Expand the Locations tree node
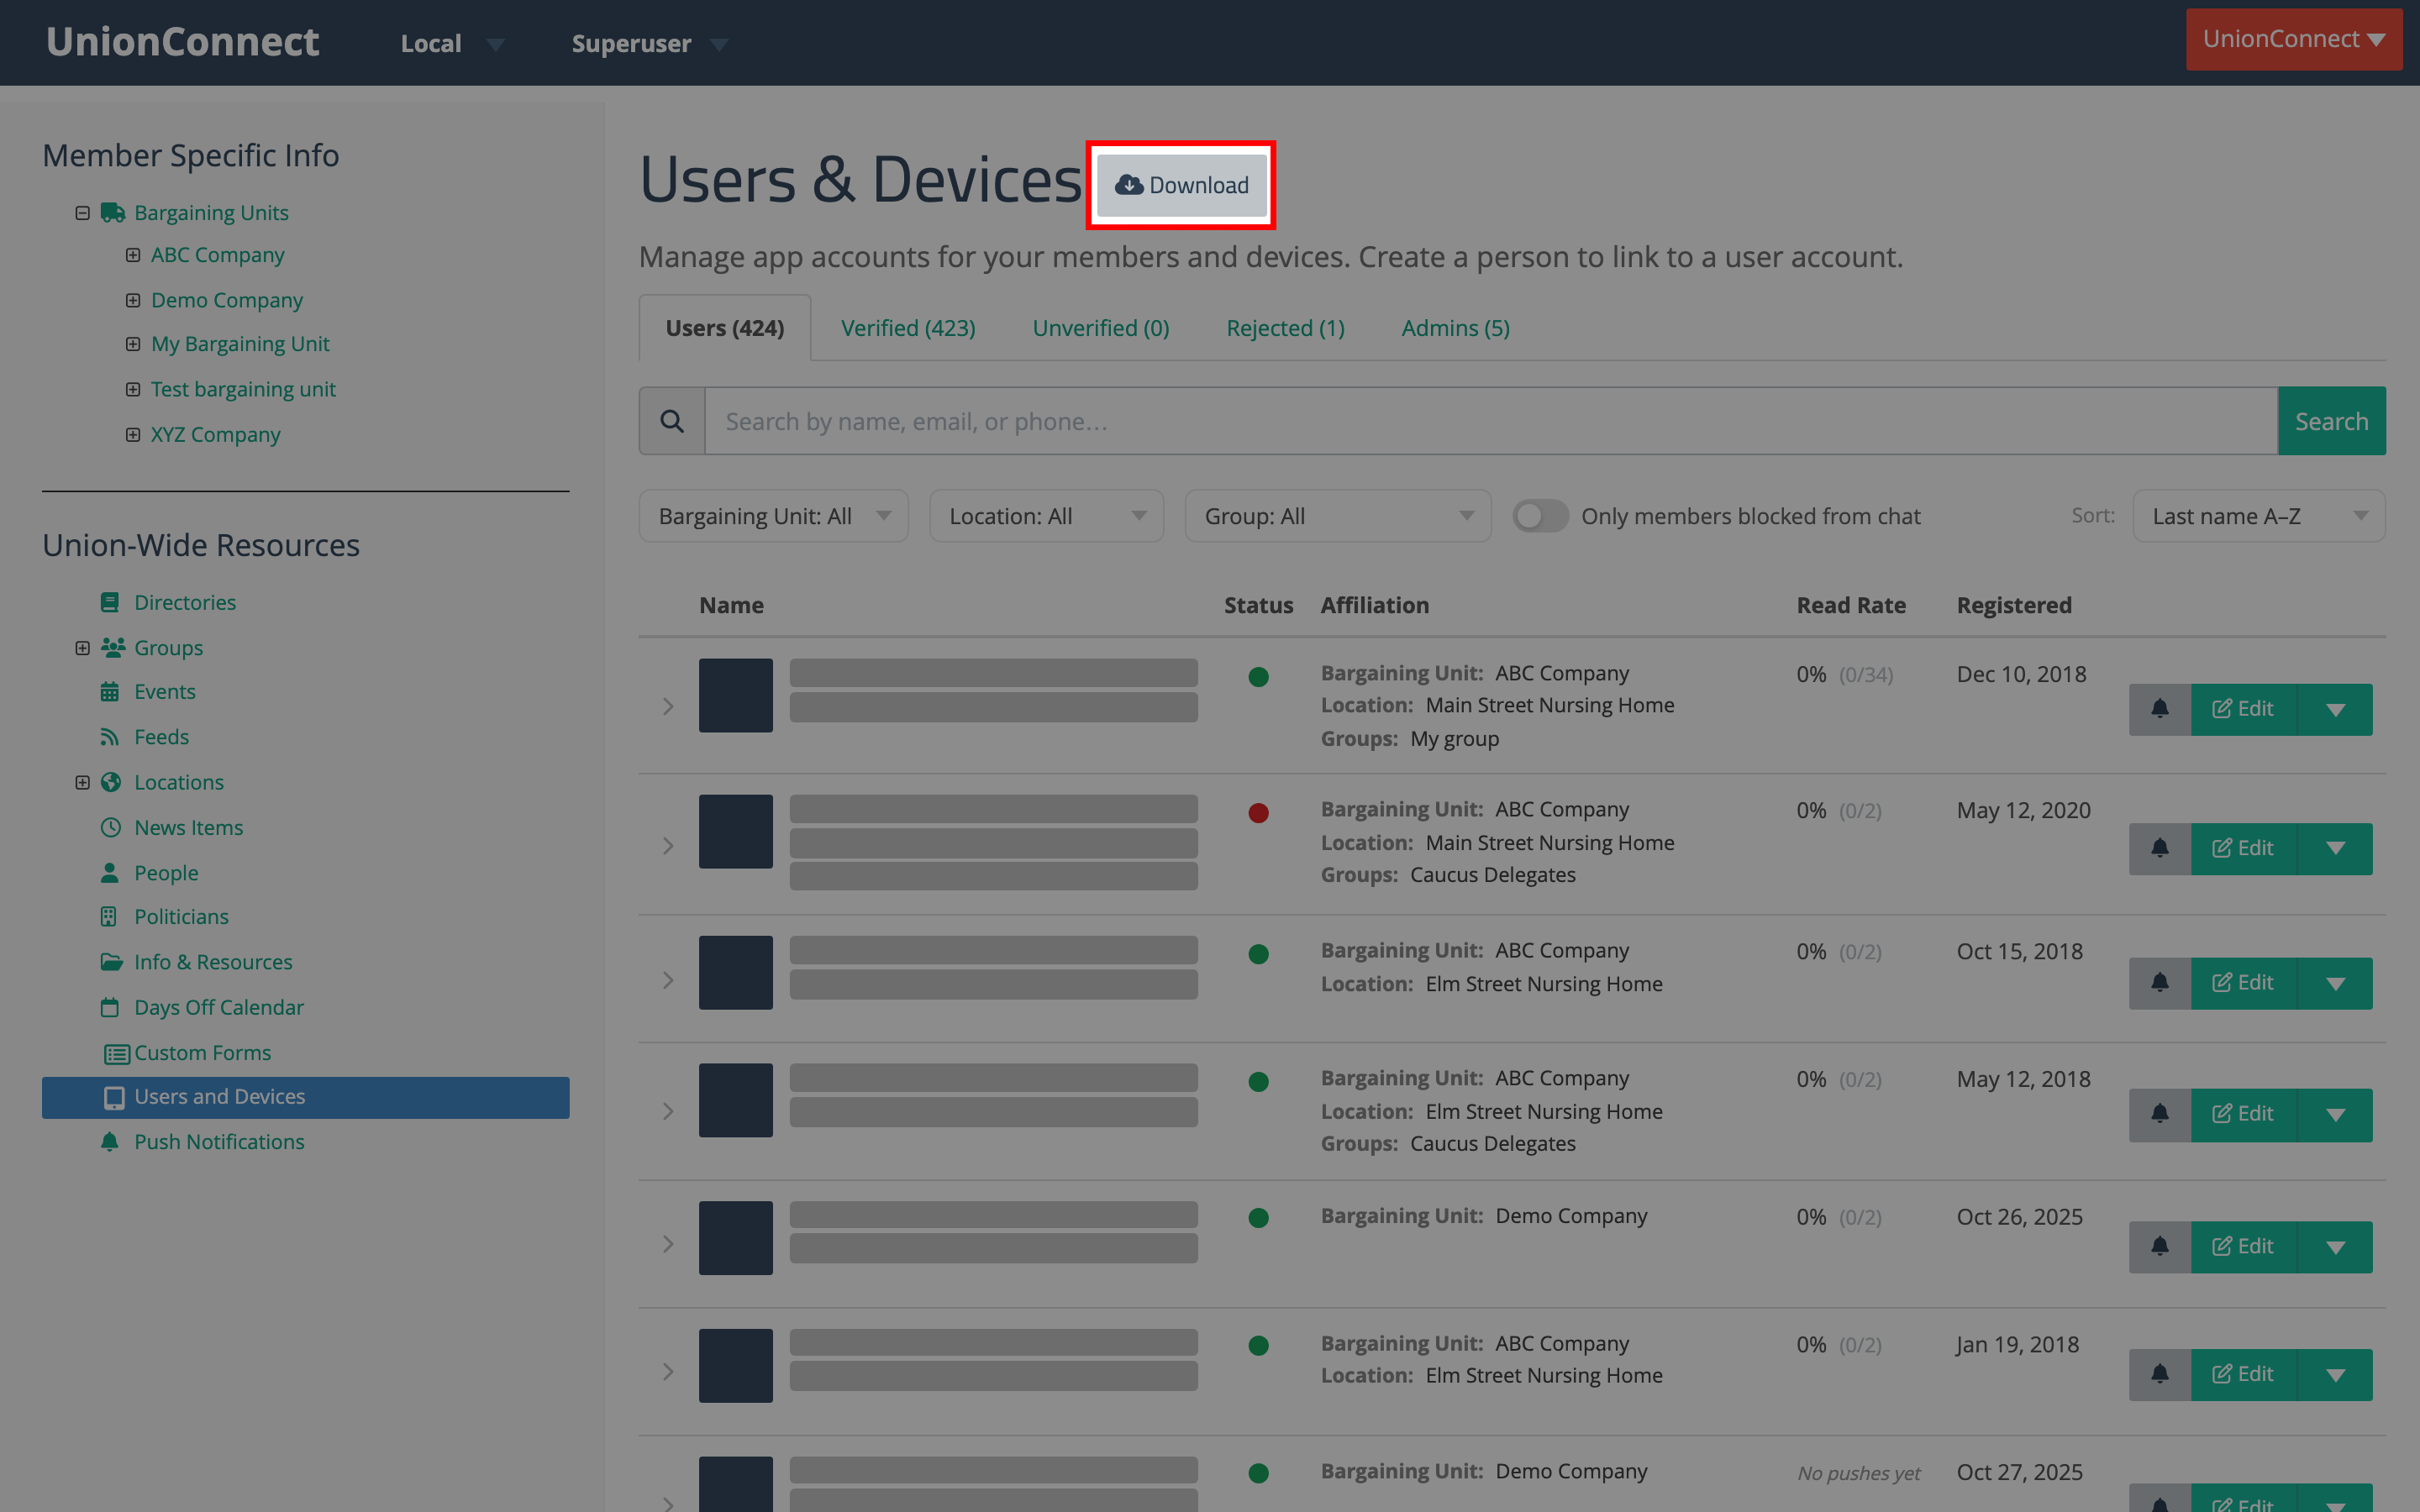This screenshot has height=1512, width=2420. 83,782
